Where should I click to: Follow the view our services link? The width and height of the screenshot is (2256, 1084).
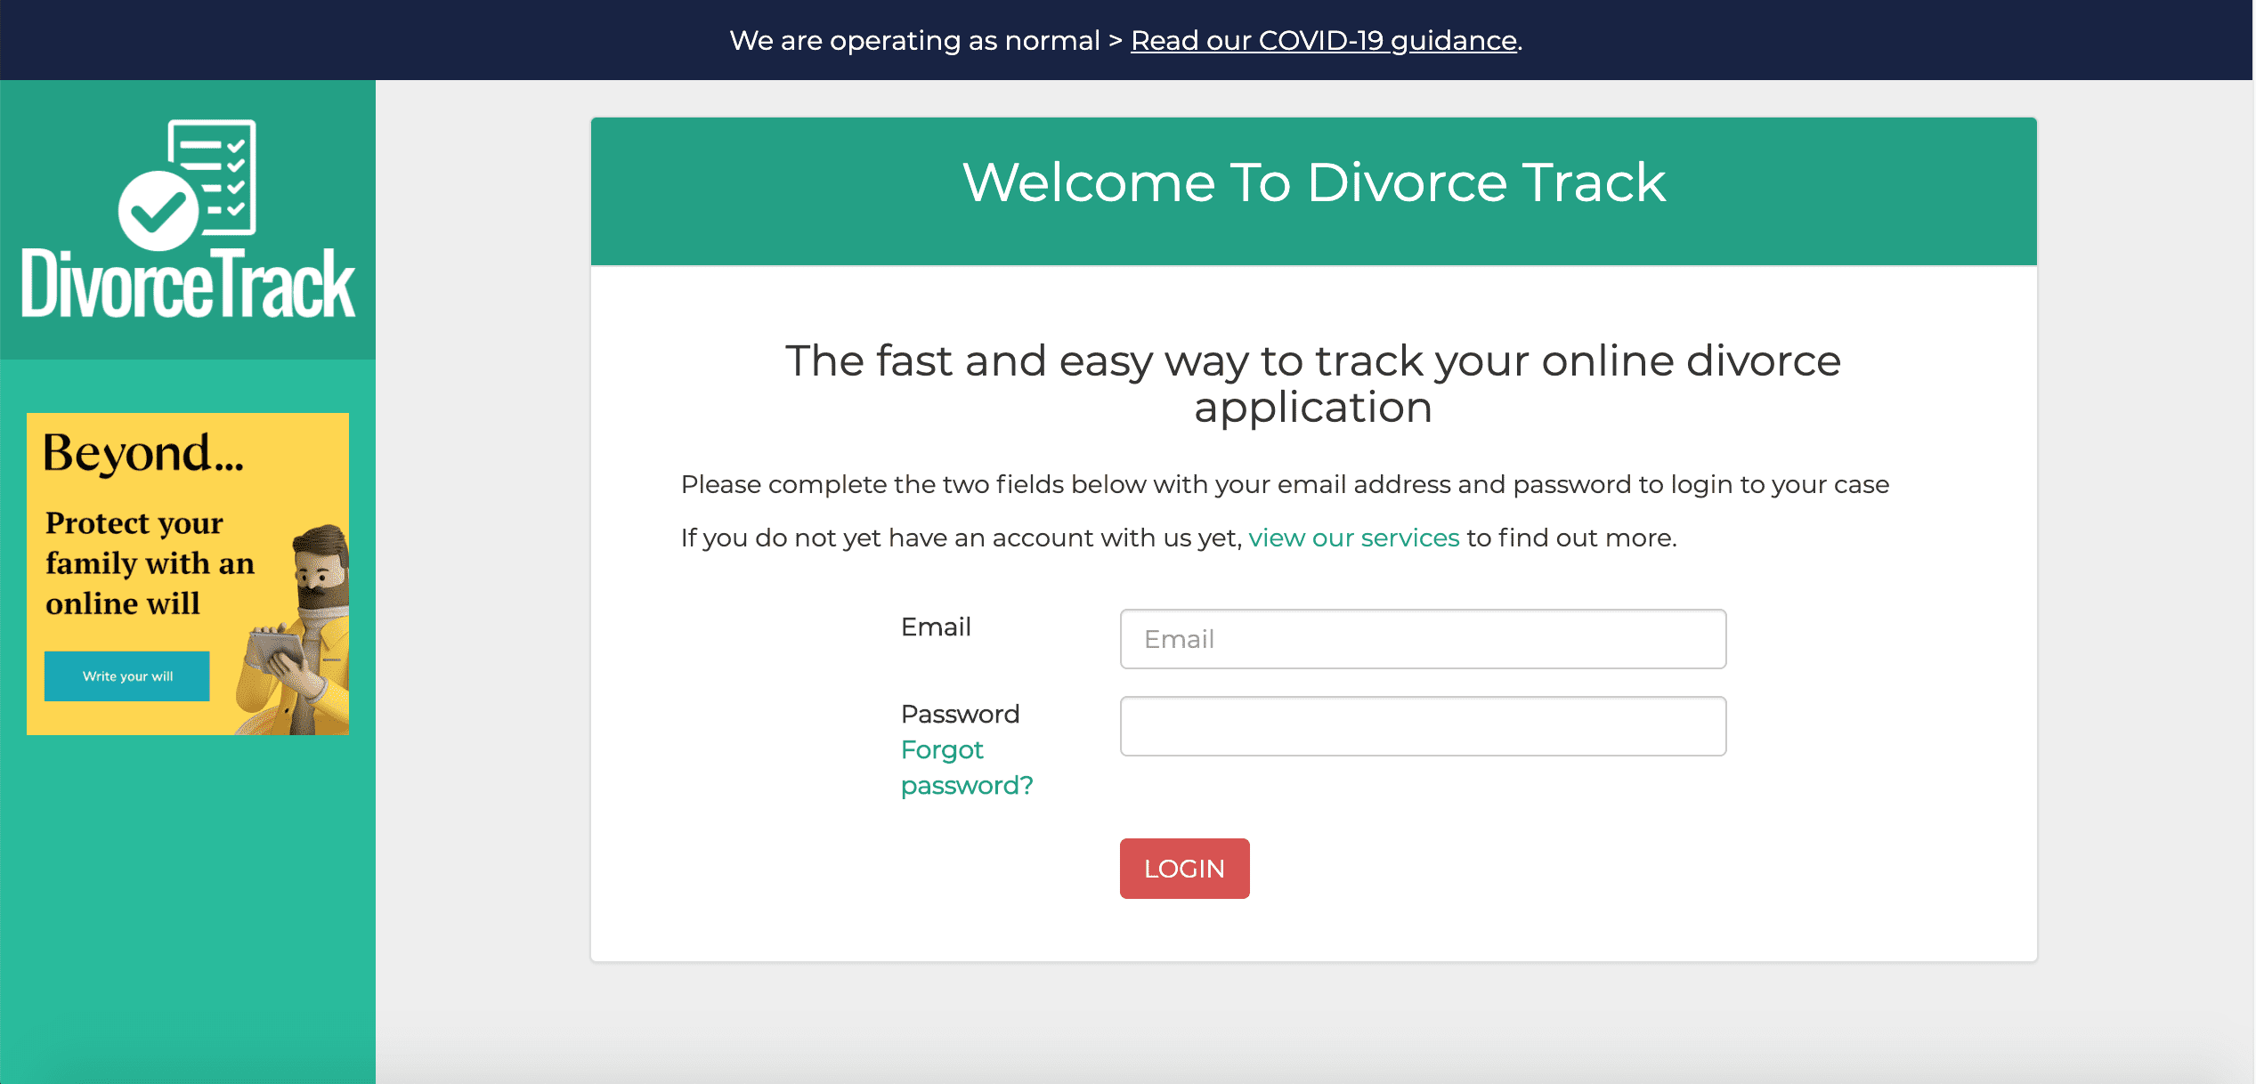tap(1353, 538)
